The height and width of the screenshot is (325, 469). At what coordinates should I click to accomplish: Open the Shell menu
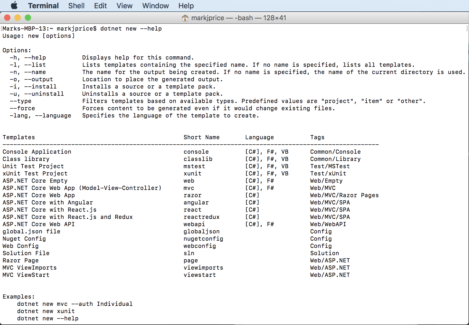tap(76, 6)
